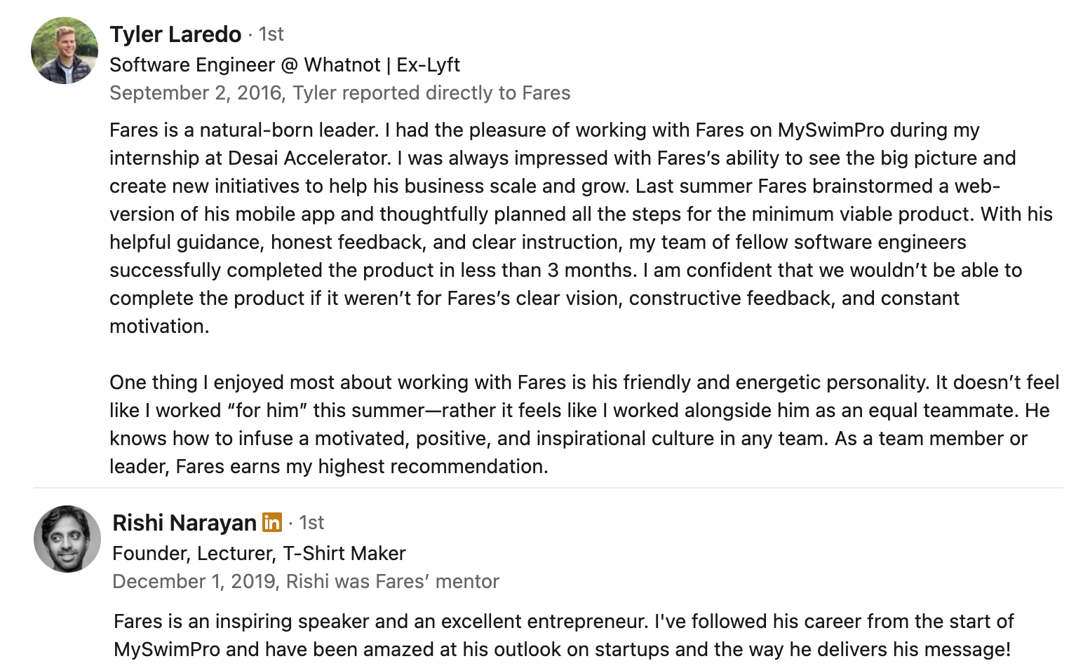Viewport: 1090px width, 668px height.
Task: Click the 'September 2, 2016' date line
Action: [196, 93]
